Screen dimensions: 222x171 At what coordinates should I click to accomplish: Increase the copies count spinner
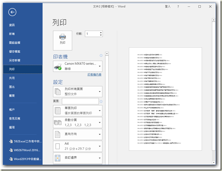101,32
